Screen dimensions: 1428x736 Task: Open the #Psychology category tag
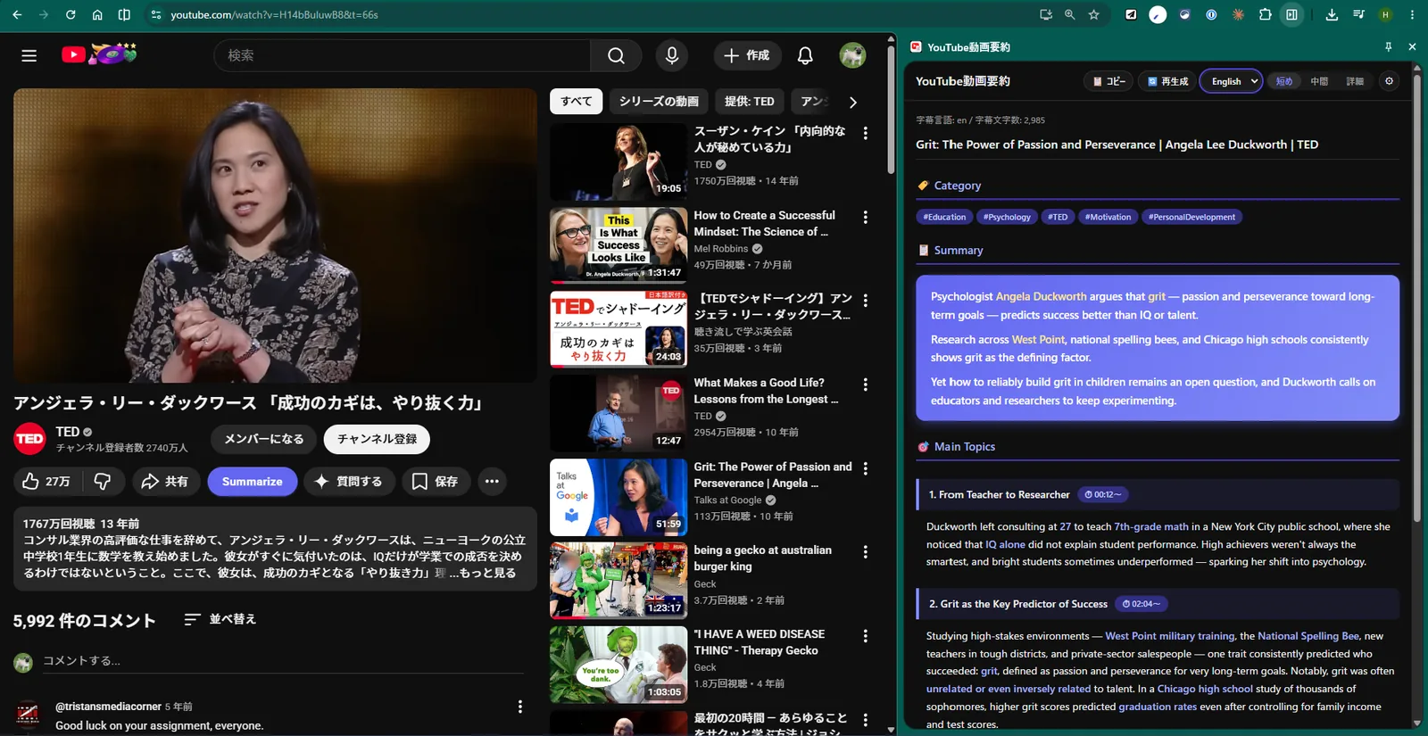(x=1007, y=217)
